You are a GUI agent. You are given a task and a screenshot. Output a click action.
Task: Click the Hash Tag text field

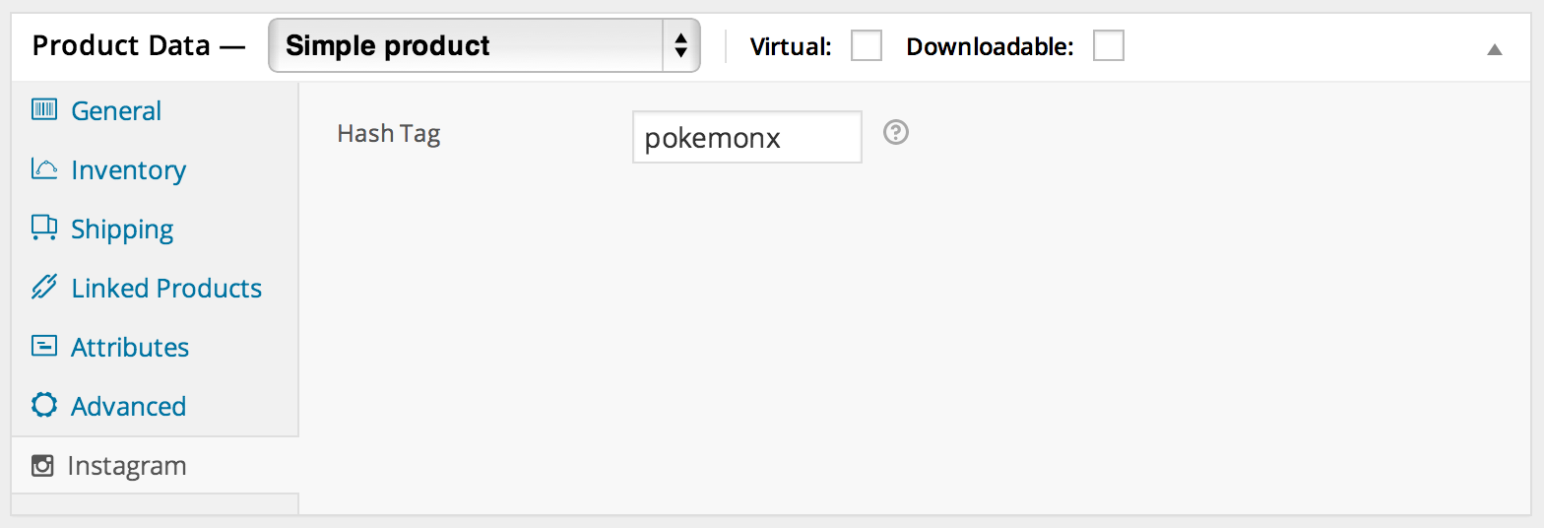746,137
